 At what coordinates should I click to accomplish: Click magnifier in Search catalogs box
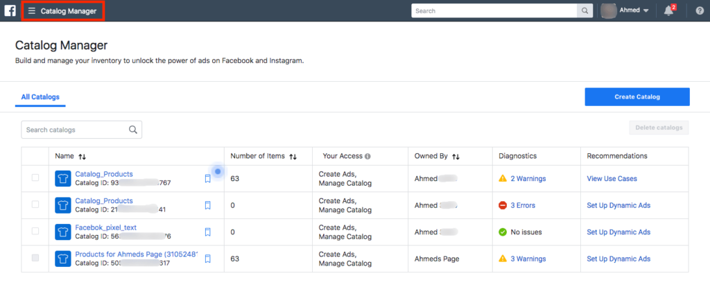tap(132, 130)
